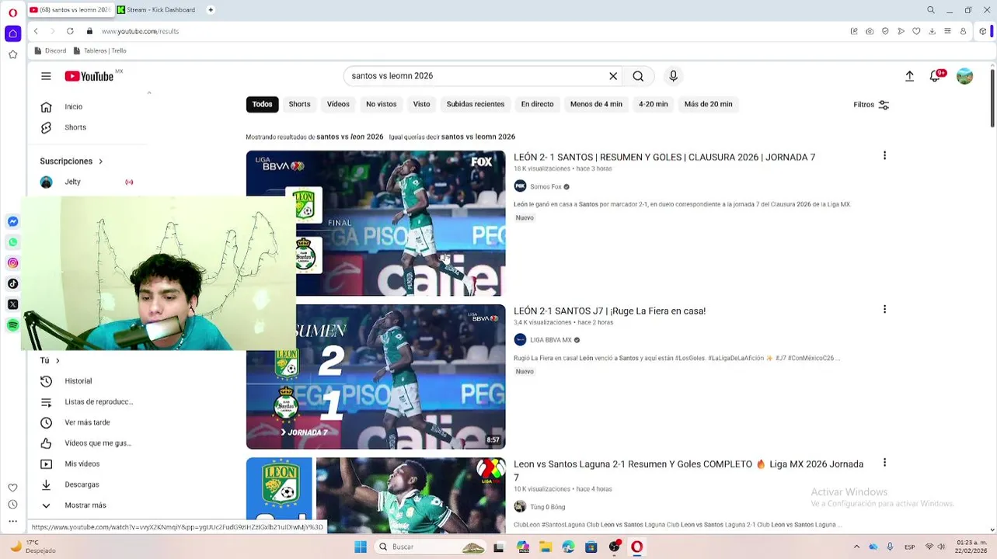Play the León 2-1 Santos Fox thumbnail
997x559 pixels.
[x=375, y=223]
